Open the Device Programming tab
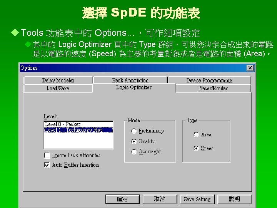277x208 pixels. (209, 80)
